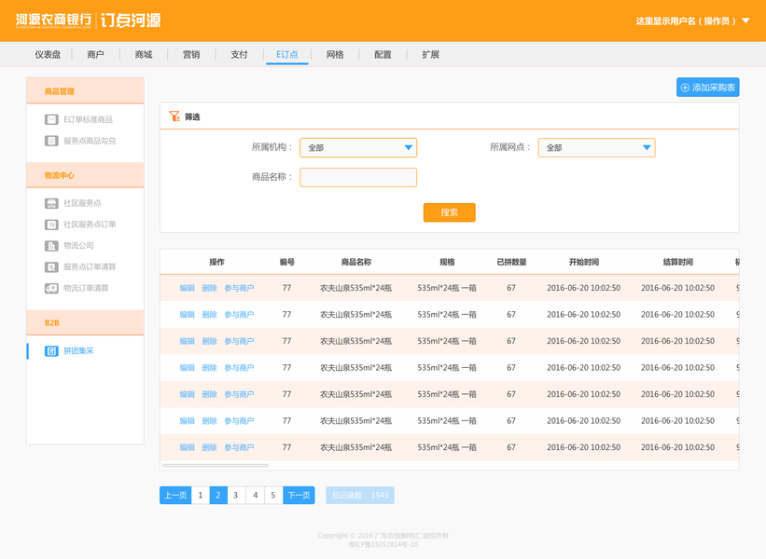The image size is (766, 559).
Task: Open 拼团集采 in the sidebar
Action: (78, 350)
